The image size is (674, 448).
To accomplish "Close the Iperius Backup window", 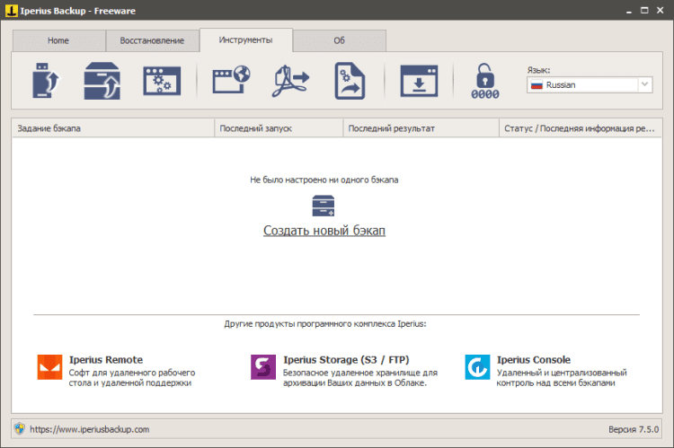I will click(661, 11).
